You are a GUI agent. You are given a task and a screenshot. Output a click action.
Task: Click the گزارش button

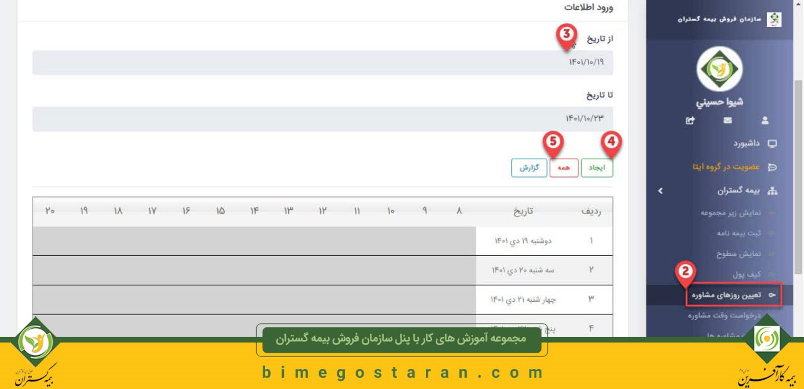coord(529,168)
